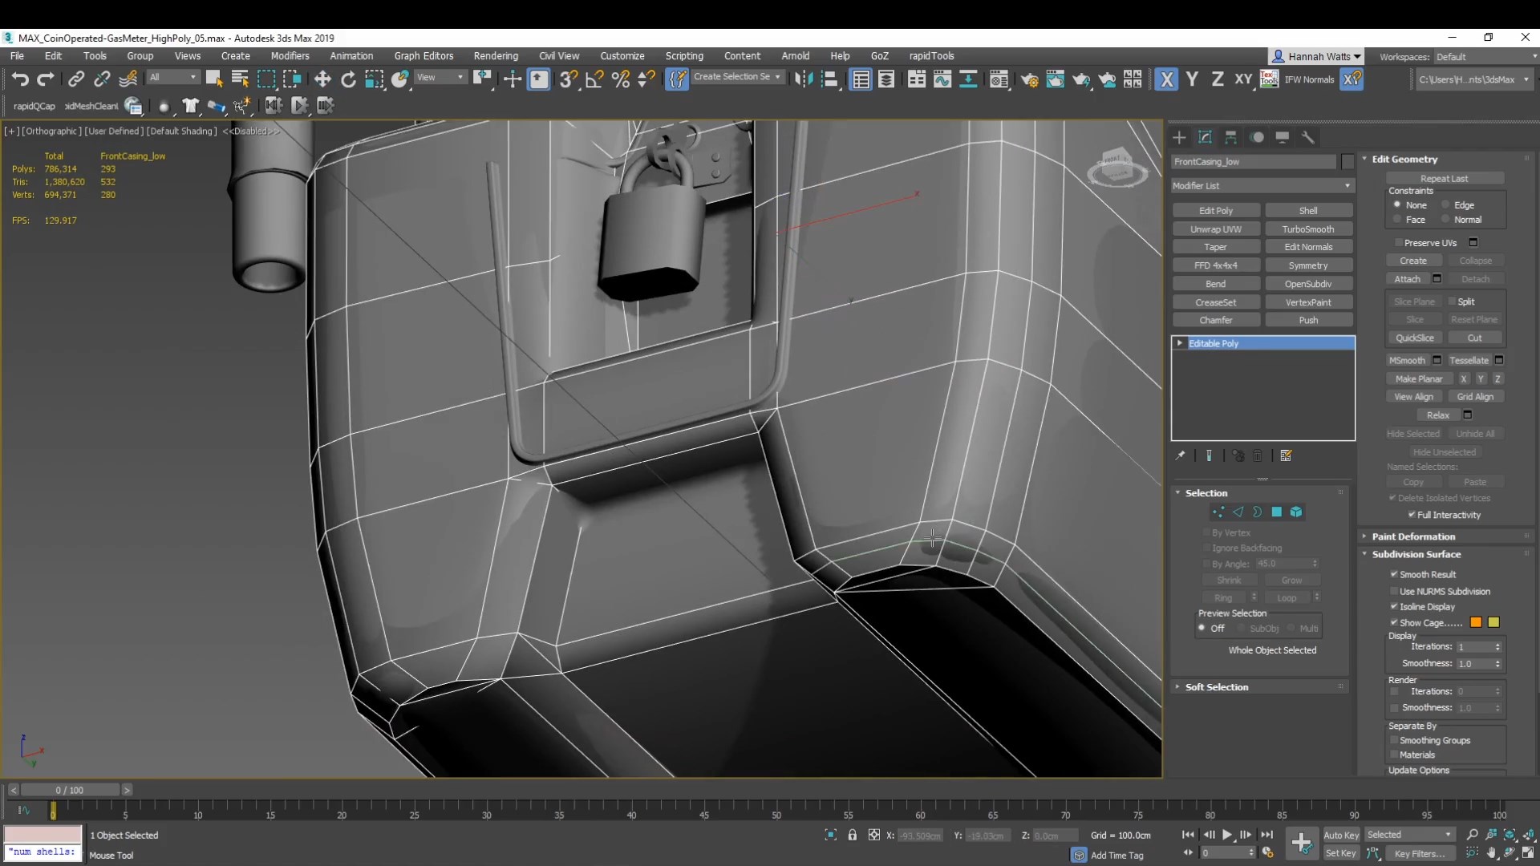
Task: Expand the Paint Deformation rollout
Action: coord(1412,536)
